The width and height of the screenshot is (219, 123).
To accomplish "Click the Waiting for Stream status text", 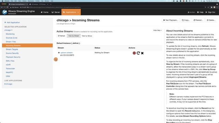I will point(102,53).
